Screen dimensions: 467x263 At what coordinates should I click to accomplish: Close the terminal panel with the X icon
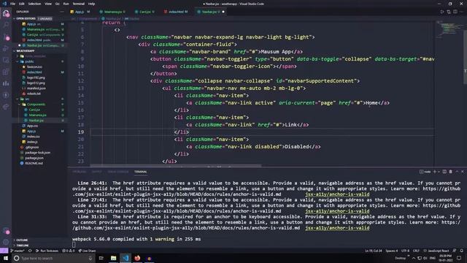462,172
